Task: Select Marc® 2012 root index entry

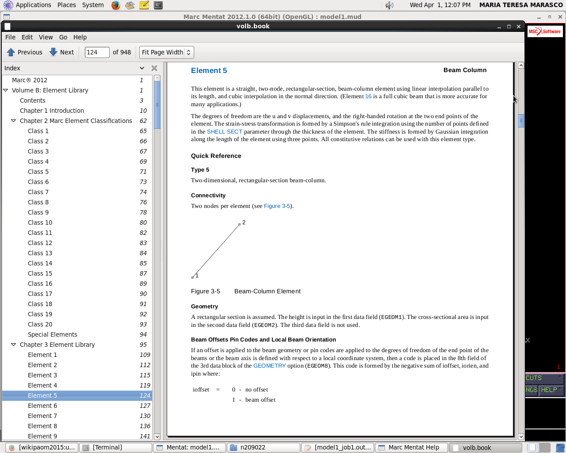Action: point(77,80)
